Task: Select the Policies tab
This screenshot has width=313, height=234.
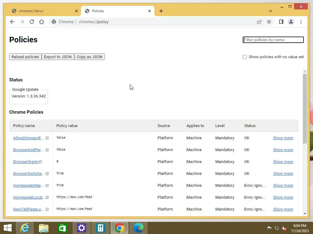Action: click(x=118, y=11)
